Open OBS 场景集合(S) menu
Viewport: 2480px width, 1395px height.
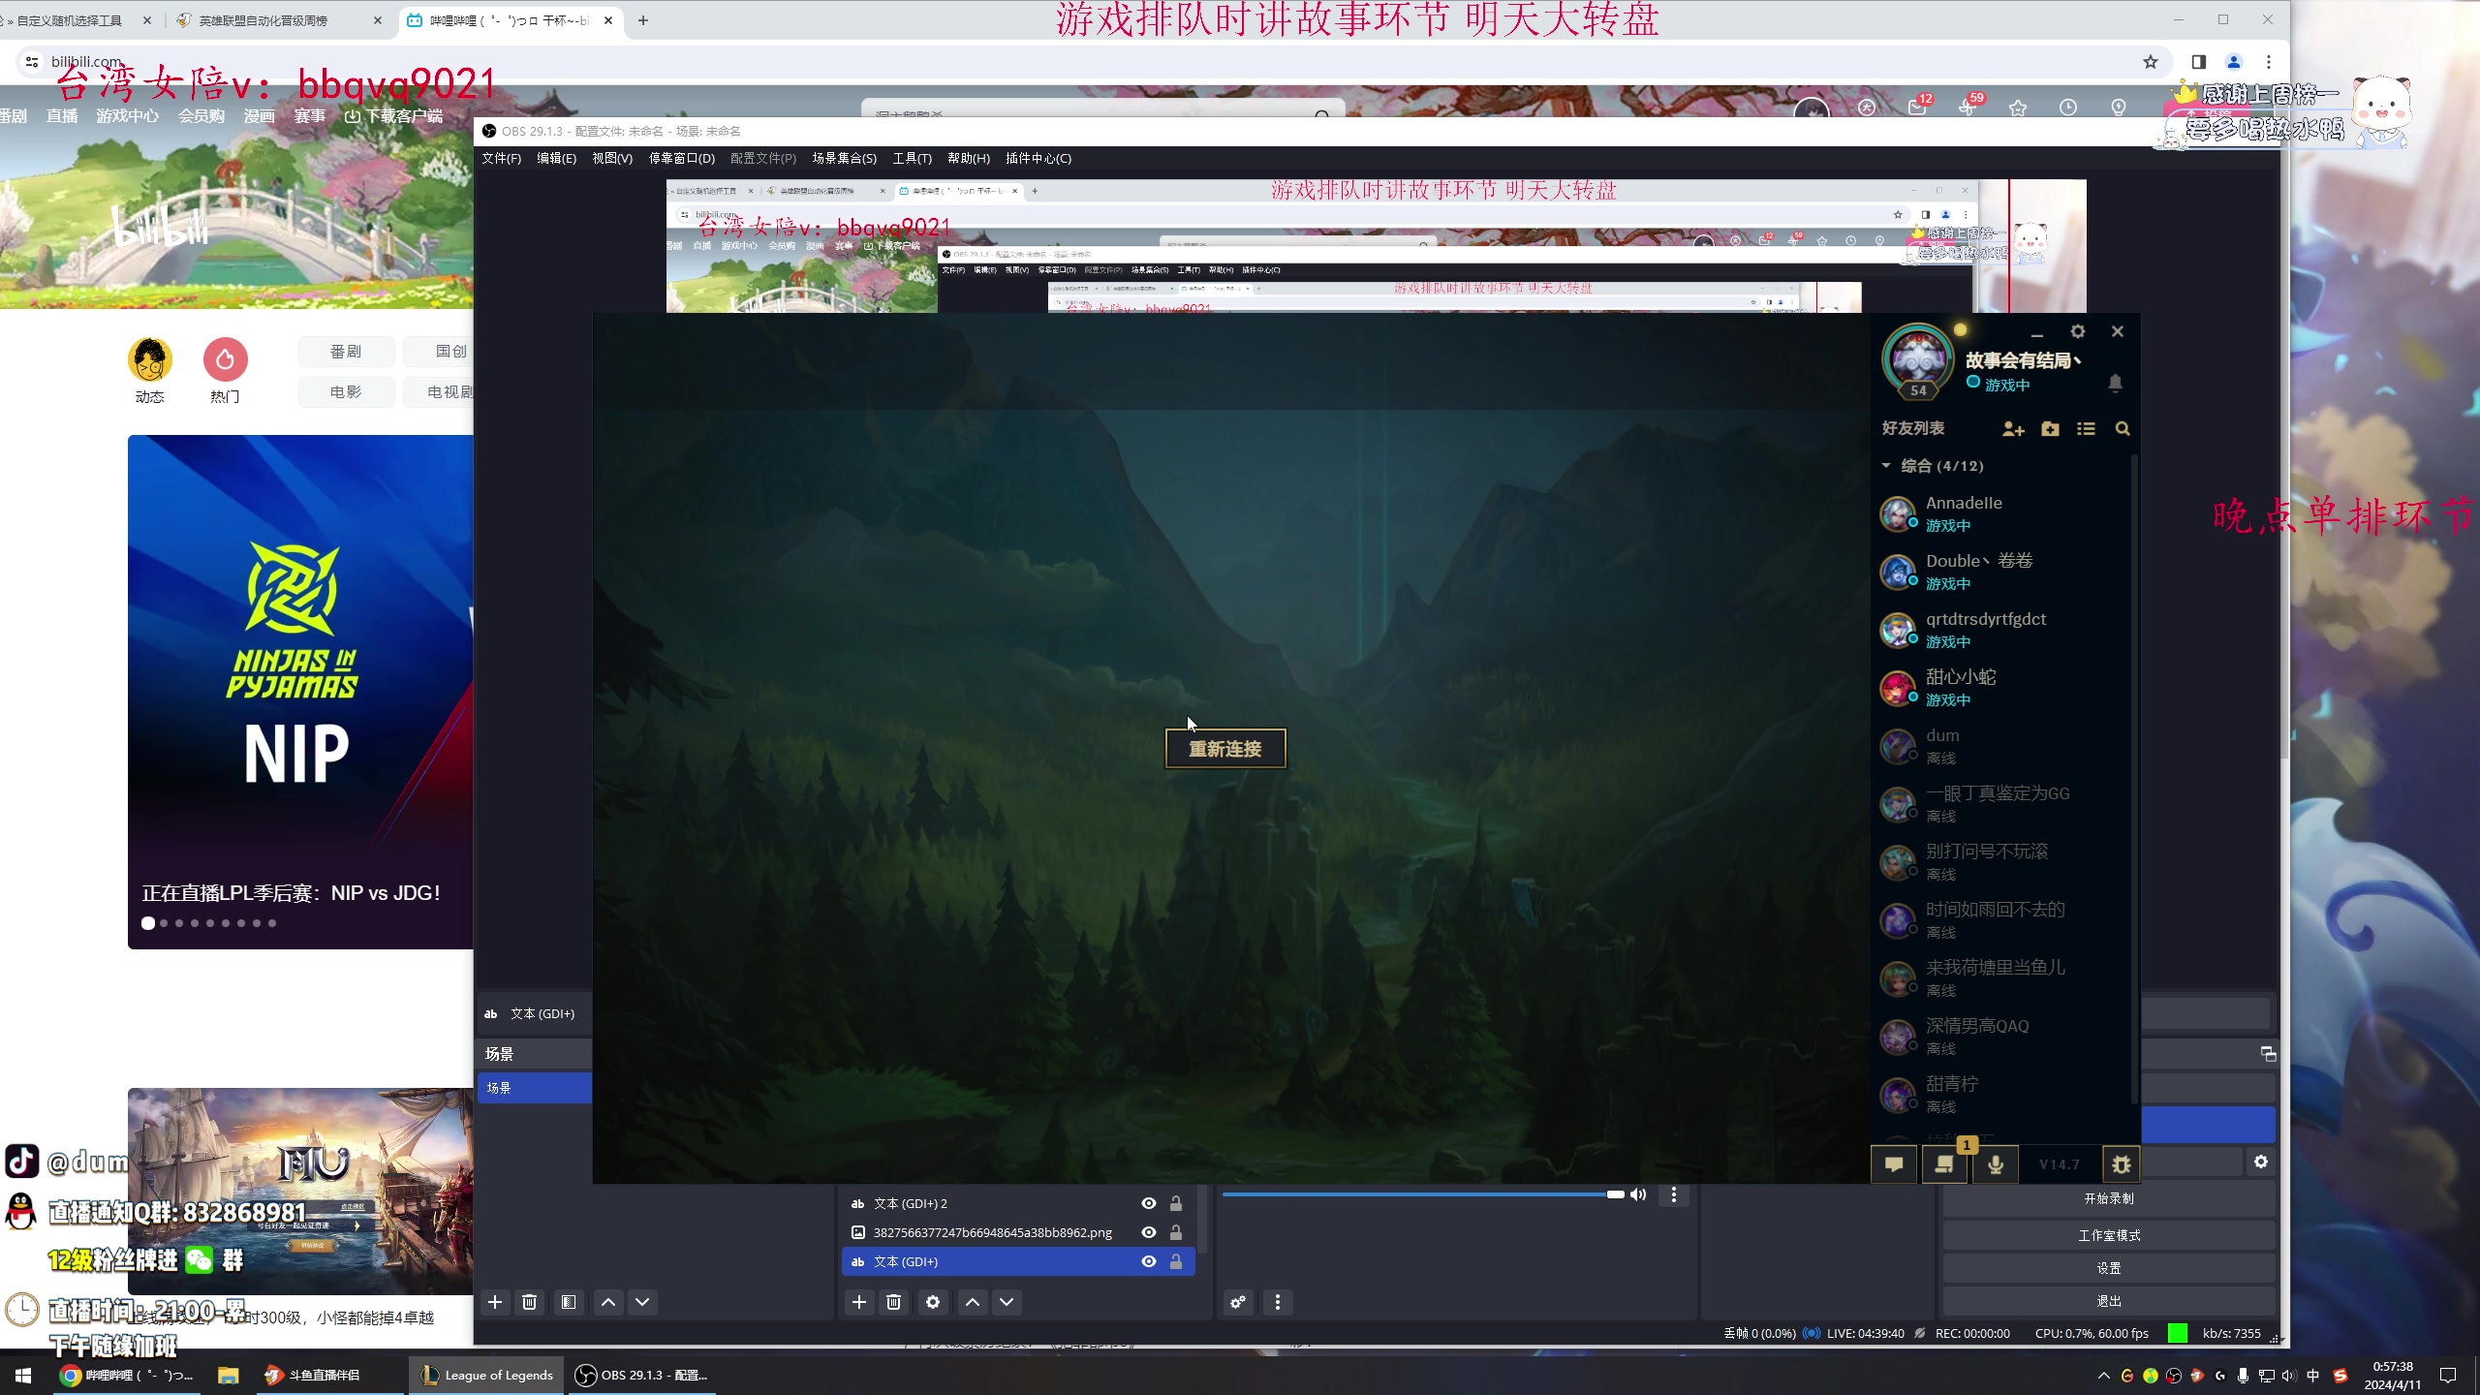pyautogui.click(x=844, y=158)
